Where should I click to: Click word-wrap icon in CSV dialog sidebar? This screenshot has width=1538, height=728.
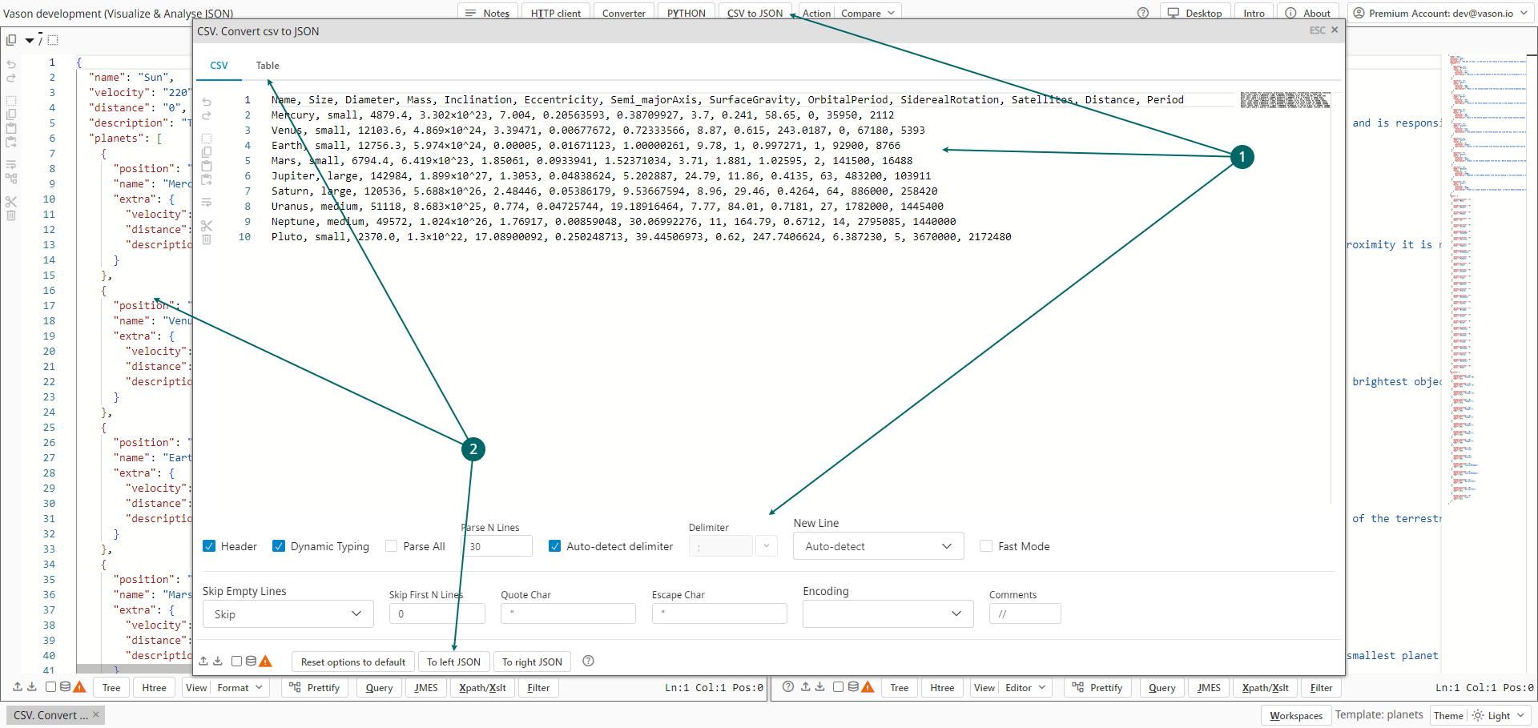(x=207, y=203)
